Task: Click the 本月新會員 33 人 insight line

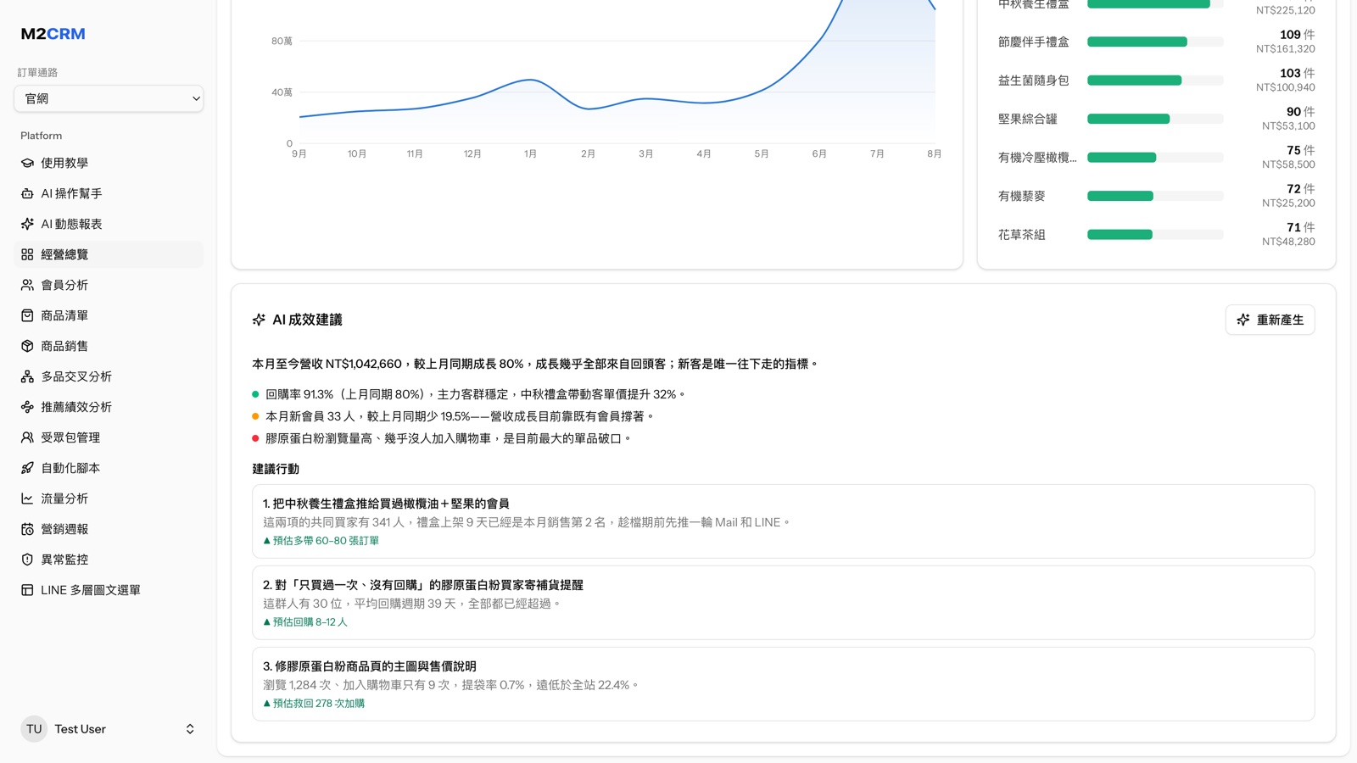Action: tap(453, 416)
